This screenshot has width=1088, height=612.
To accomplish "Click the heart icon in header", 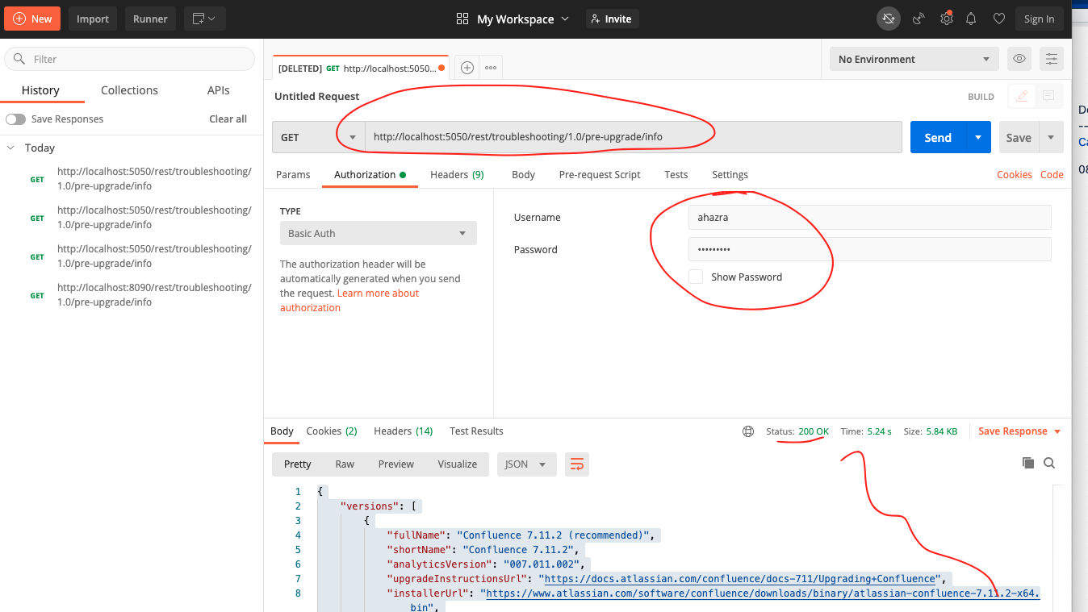I will coord(998,19).
